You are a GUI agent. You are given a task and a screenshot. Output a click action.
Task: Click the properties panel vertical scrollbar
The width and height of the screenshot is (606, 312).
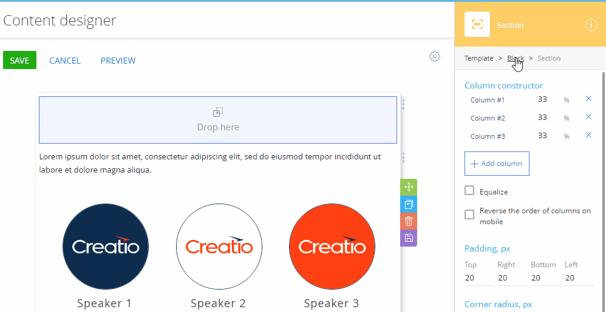(604, 191)
